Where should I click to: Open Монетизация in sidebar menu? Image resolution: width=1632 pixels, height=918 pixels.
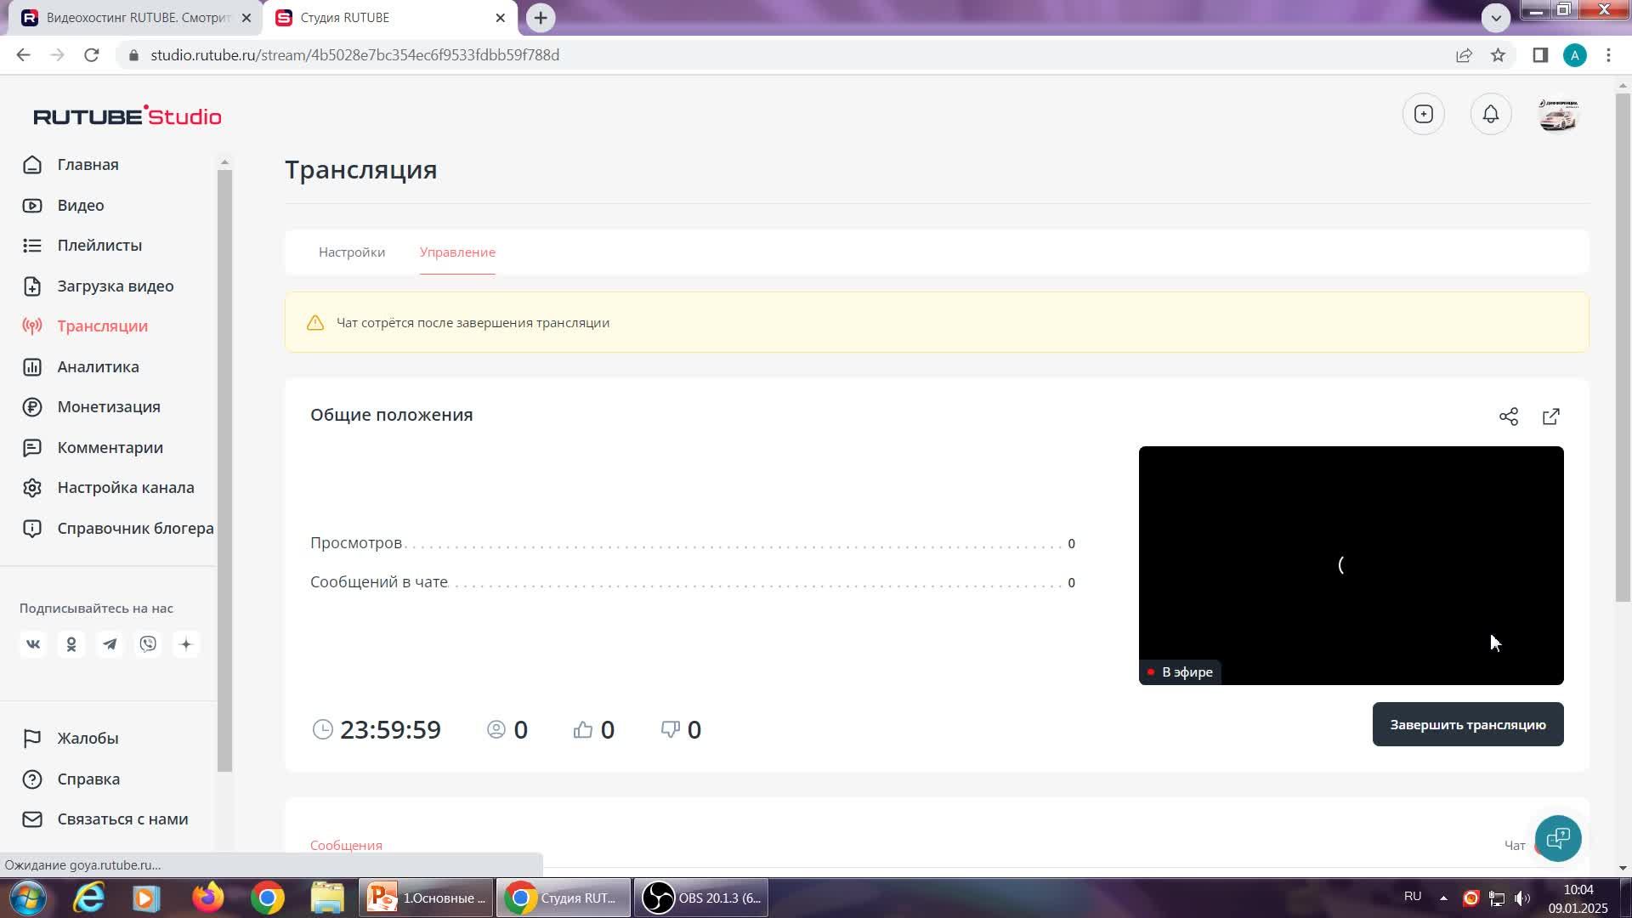coord(108,407)
